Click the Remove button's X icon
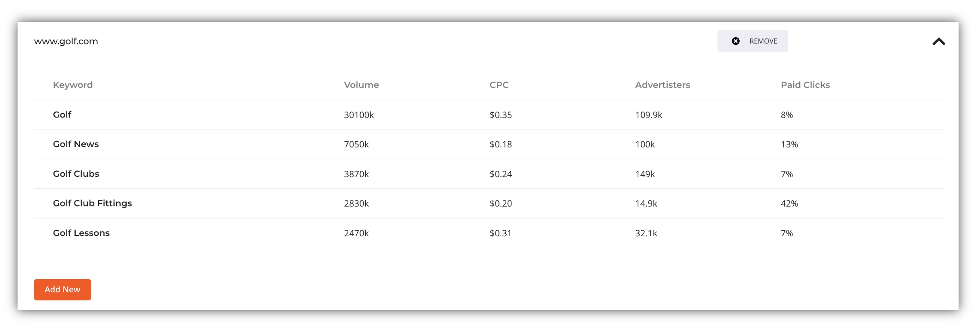980x329 pixels. tap(735, 41)
